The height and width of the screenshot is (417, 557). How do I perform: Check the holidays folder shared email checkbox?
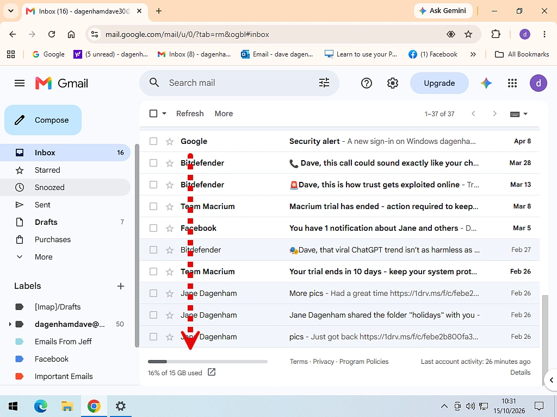click(x=153, y=315)
